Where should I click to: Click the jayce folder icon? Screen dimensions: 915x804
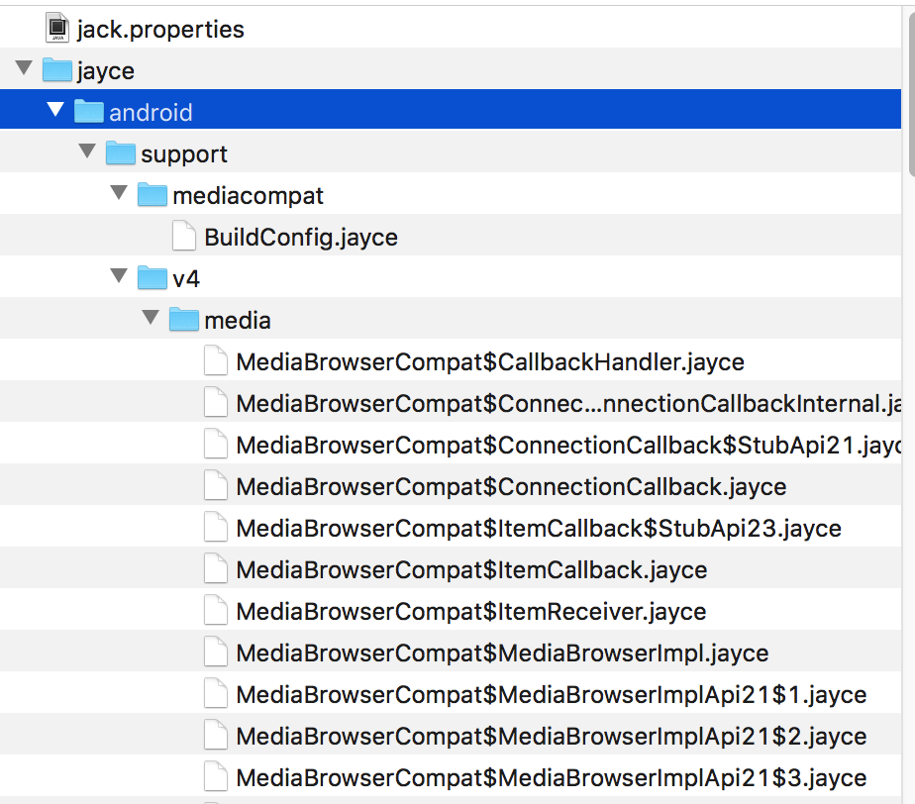tap(57, 71)
